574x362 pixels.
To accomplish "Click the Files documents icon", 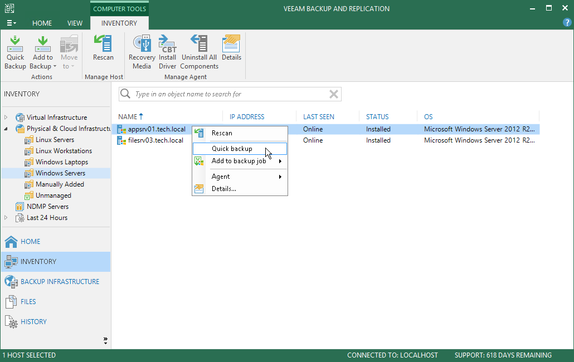I will 11,302.
